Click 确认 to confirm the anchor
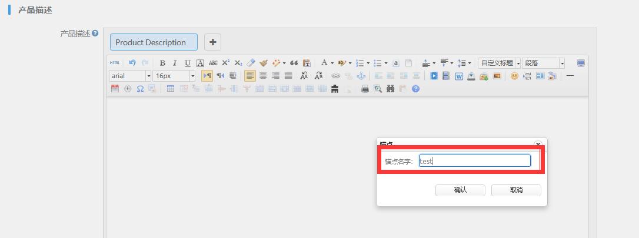Screen dimensions: 639x238 (460, 190)
